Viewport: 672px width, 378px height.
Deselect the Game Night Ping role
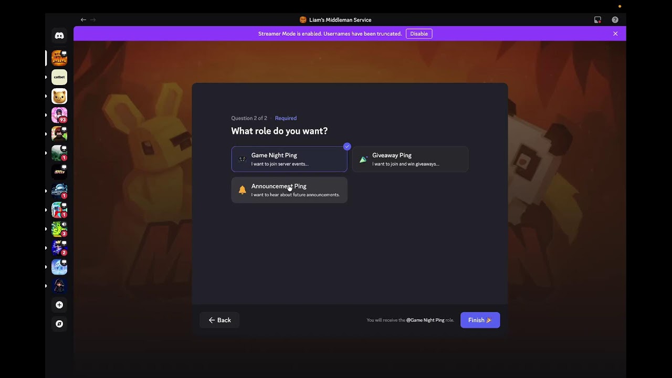coord(289,159)
